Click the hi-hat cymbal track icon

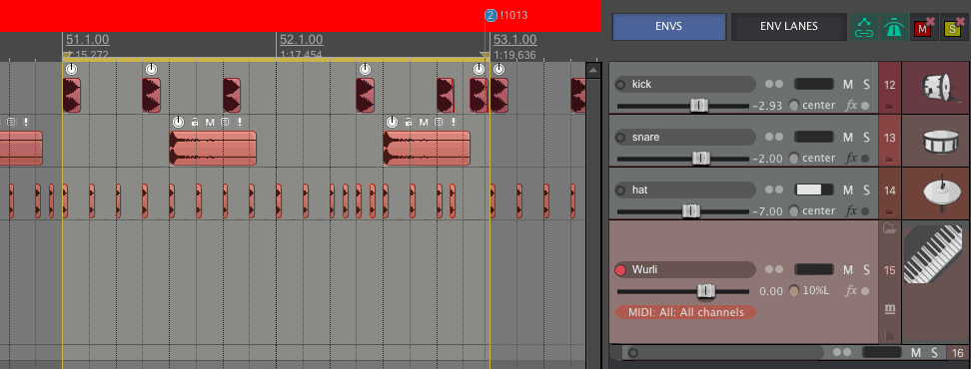[x=936, y=193]
